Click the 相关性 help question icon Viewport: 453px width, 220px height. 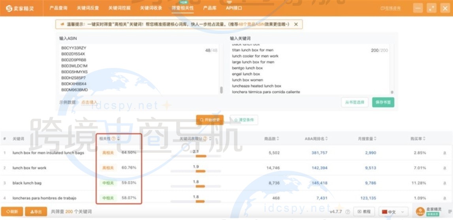[x=113, y=139]
